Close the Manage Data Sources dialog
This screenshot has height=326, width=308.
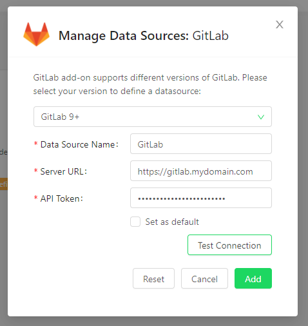pyautogui.click(x=280, y=24)
